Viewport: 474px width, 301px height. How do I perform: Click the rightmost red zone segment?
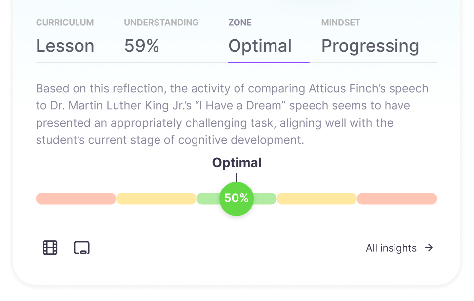click(x=397, y=198)
